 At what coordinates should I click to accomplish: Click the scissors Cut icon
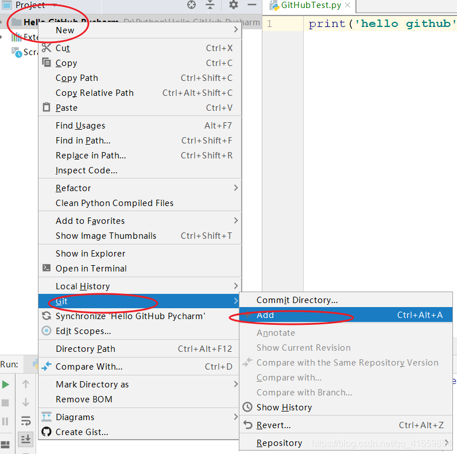tap(47, 48)
